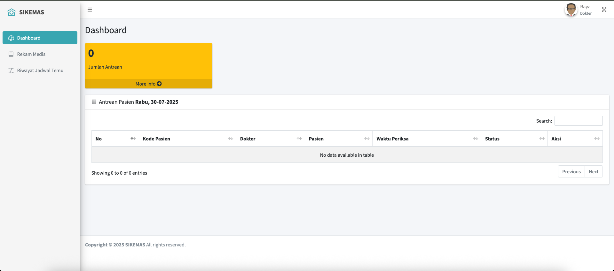Click the More info arrow icon
This screenshot has height=271, width=614.
pos(159,84)
